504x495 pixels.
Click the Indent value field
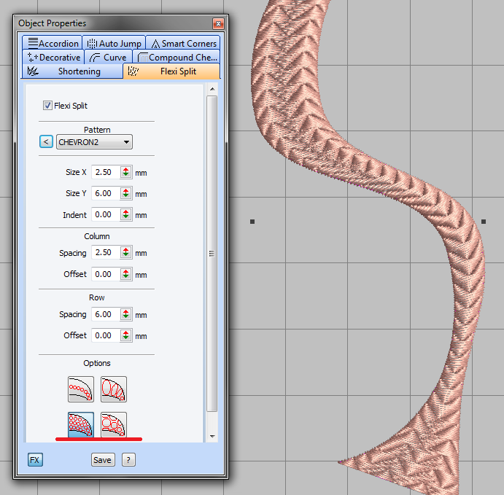tap(104, 215)
